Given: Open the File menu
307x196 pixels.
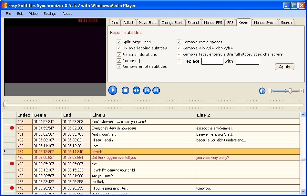Looking at the screenshot, I should click(x=8, y=14).
